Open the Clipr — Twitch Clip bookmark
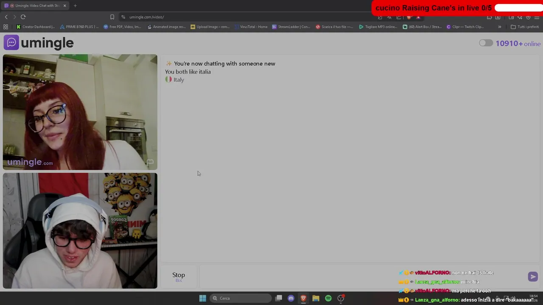This screenshot has height=305, width=543. point(465,27)
